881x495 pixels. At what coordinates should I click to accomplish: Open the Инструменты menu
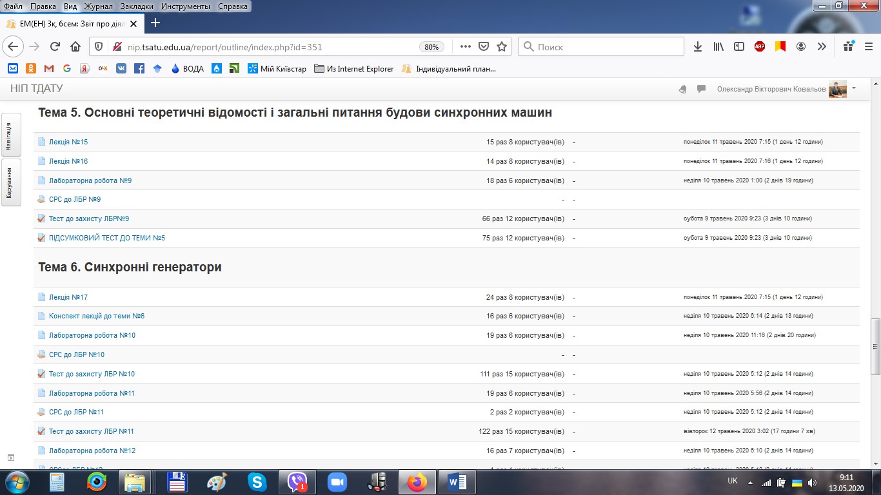(x=185, y=6)
